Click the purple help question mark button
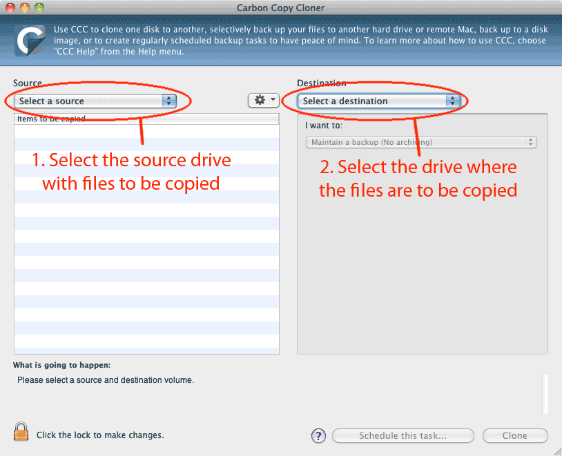562x456 pixels. [318, 436]
